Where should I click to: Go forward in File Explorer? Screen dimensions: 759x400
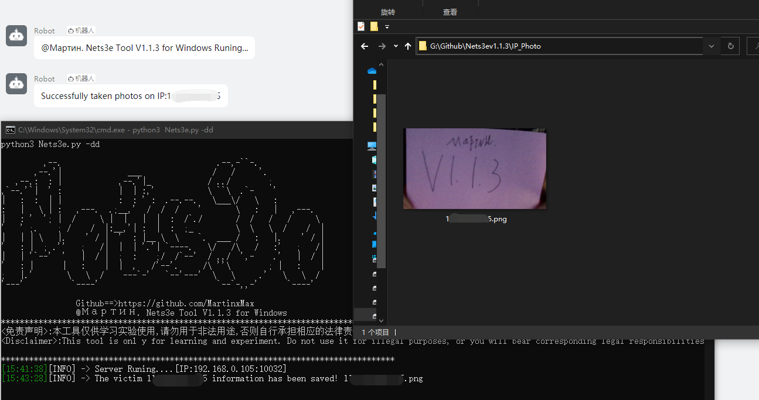[x=382, y=46]
